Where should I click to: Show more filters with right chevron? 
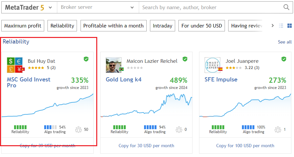pos(273,26)
